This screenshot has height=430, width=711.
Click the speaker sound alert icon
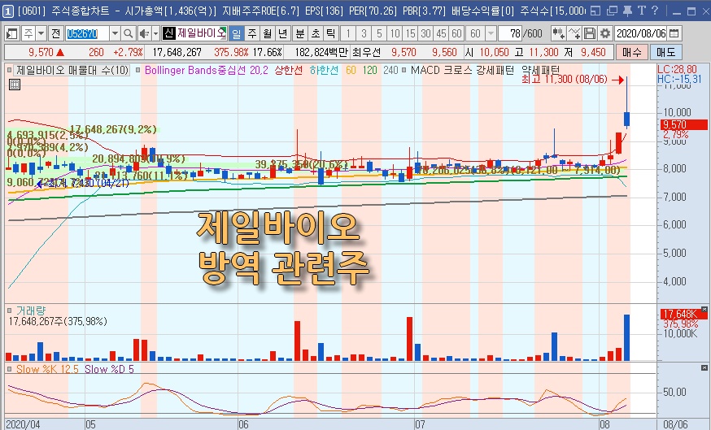coord(144,33)
